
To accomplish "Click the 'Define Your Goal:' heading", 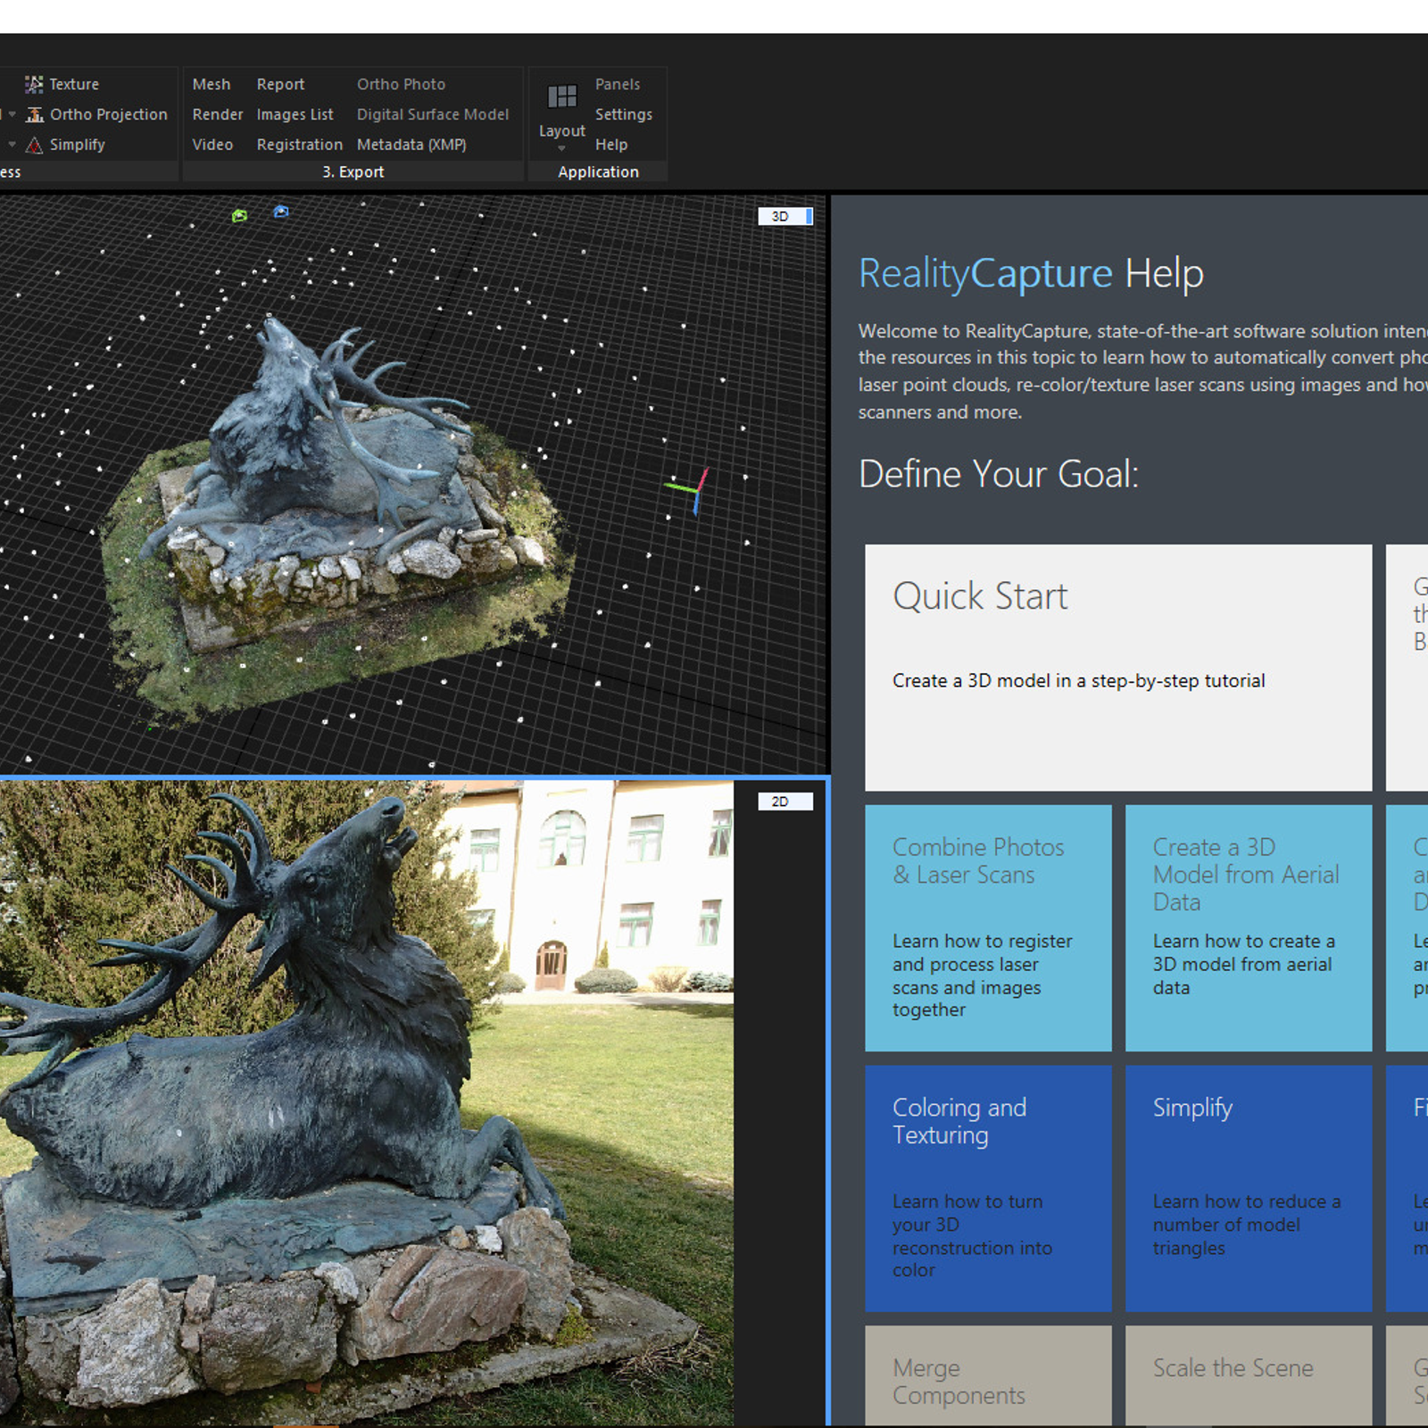I will point(999,474).
